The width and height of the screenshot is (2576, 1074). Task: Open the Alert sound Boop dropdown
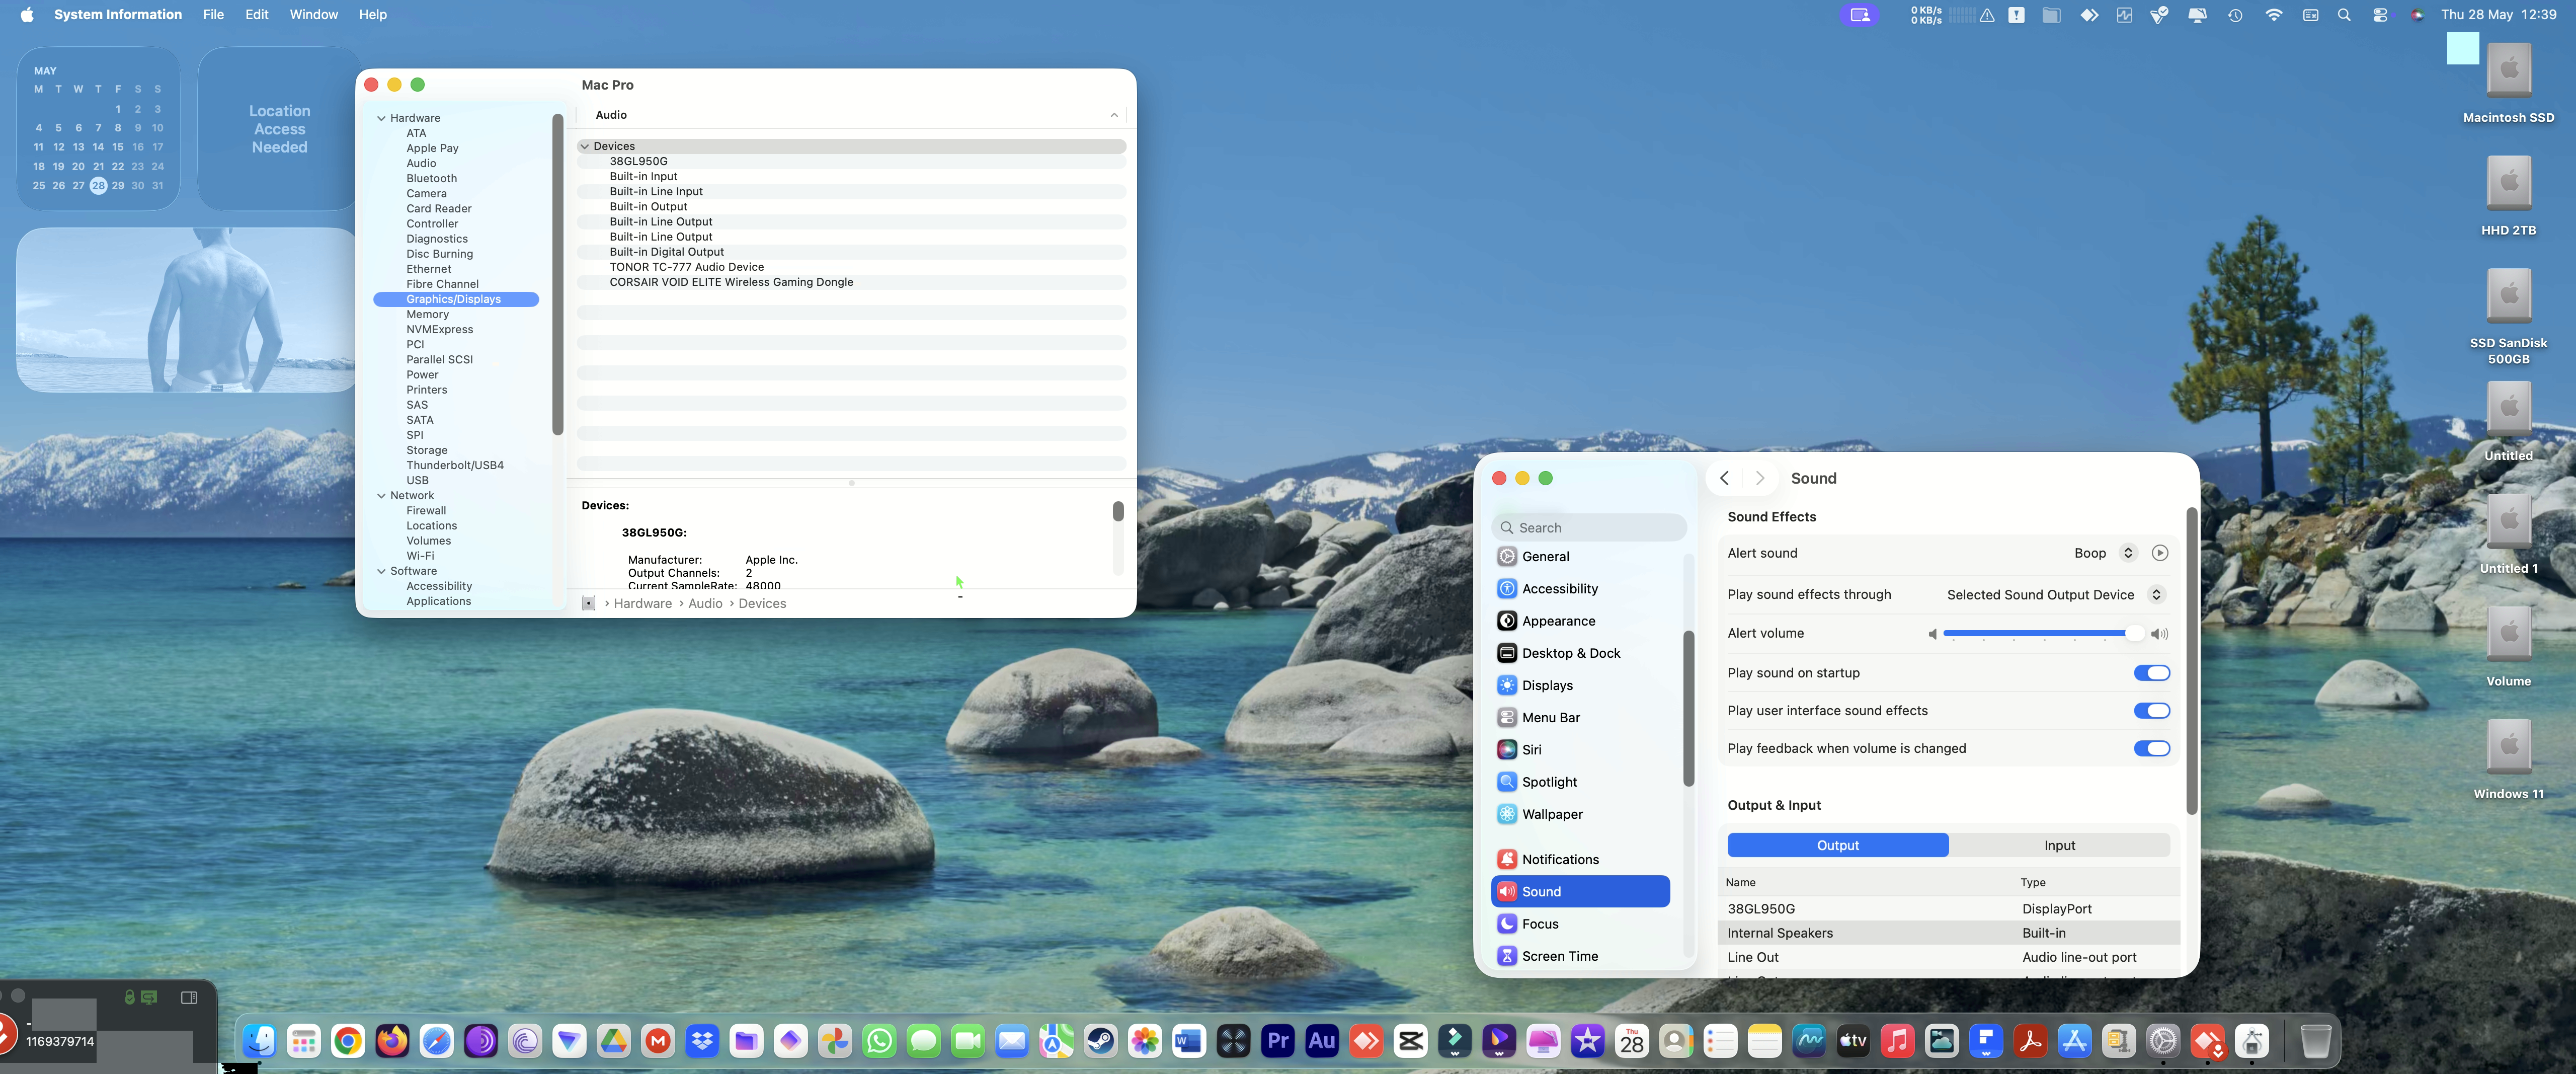[x=2104, y=553]
